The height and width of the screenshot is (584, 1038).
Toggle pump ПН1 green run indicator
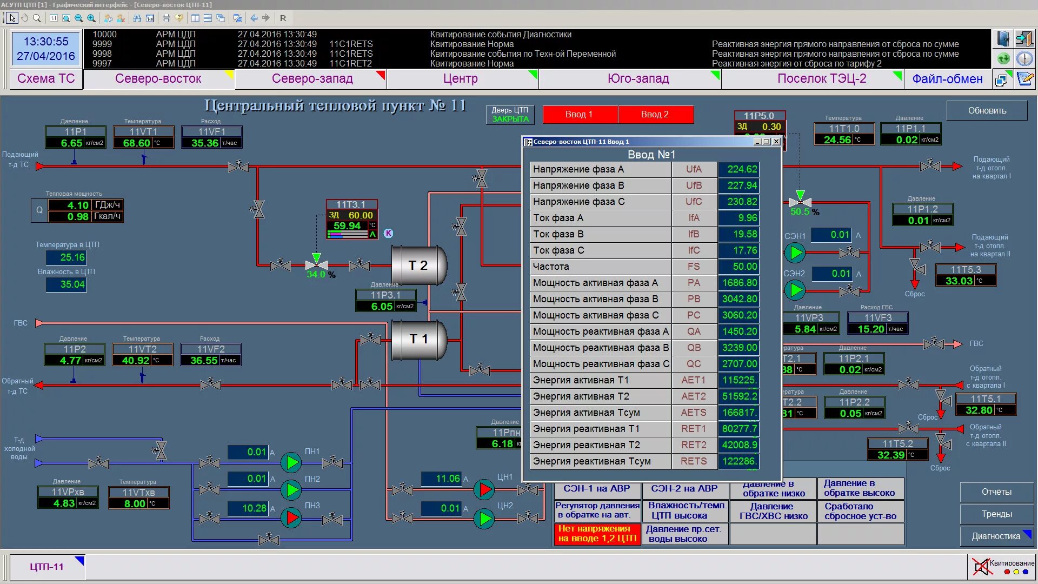click(x=291, y=462)
